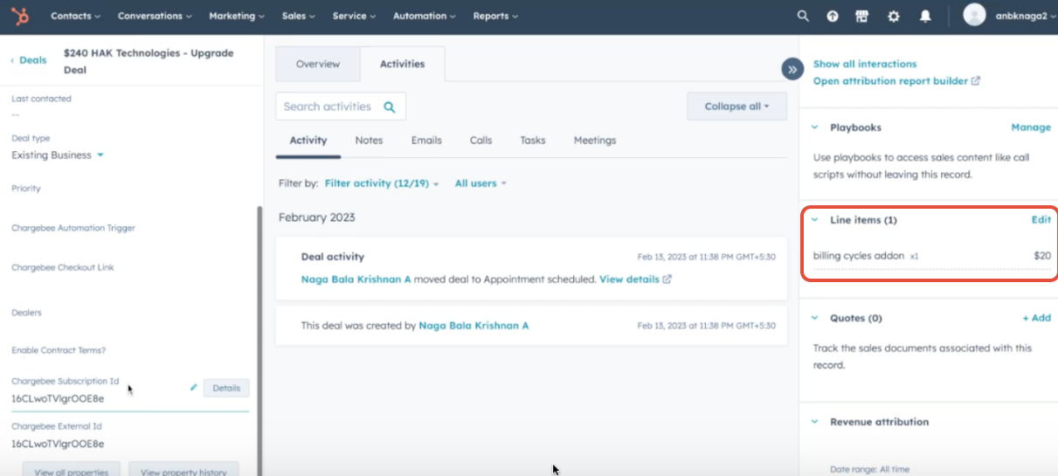Open the settings gear icon
1058x476 pixels.
click(893, 16)
